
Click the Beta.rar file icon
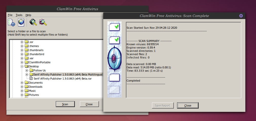click(x=31, y=79)
